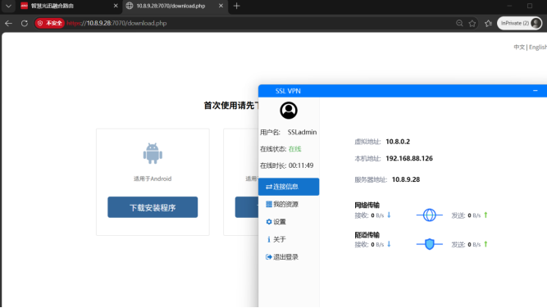This screenshot has width=547, height=308.
Task: Click the 隧道传输 heading
Action: [x=367, y=235]
